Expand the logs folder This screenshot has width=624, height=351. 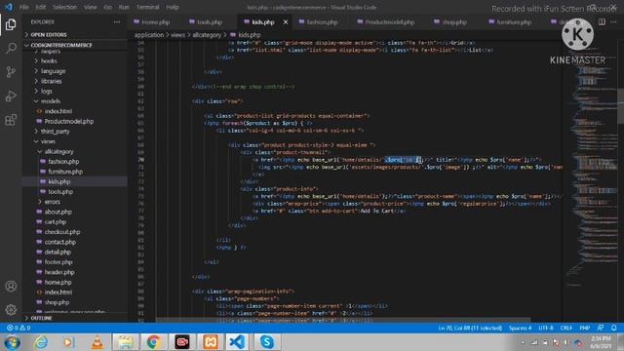(47, 91)
